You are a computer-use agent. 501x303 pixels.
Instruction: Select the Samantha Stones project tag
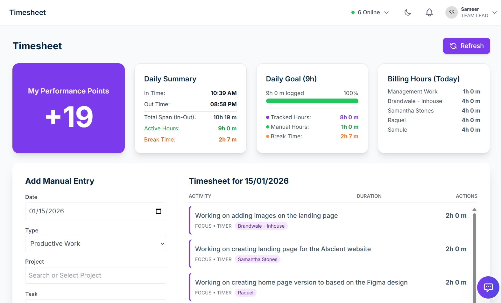[258, 259]
